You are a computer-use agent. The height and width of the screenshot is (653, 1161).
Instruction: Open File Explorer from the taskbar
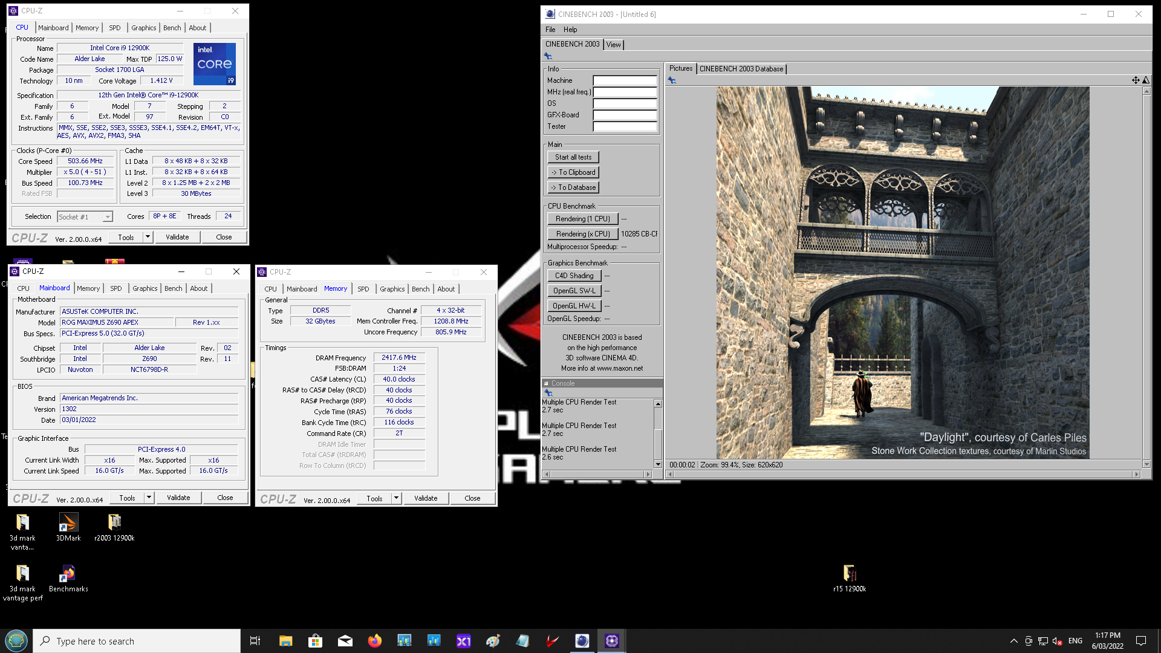click(286, 641)
